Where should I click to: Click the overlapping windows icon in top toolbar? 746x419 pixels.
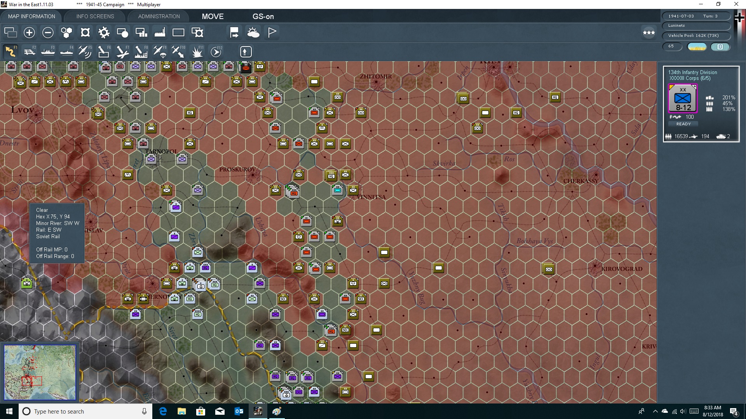click(x=10, y=33)
